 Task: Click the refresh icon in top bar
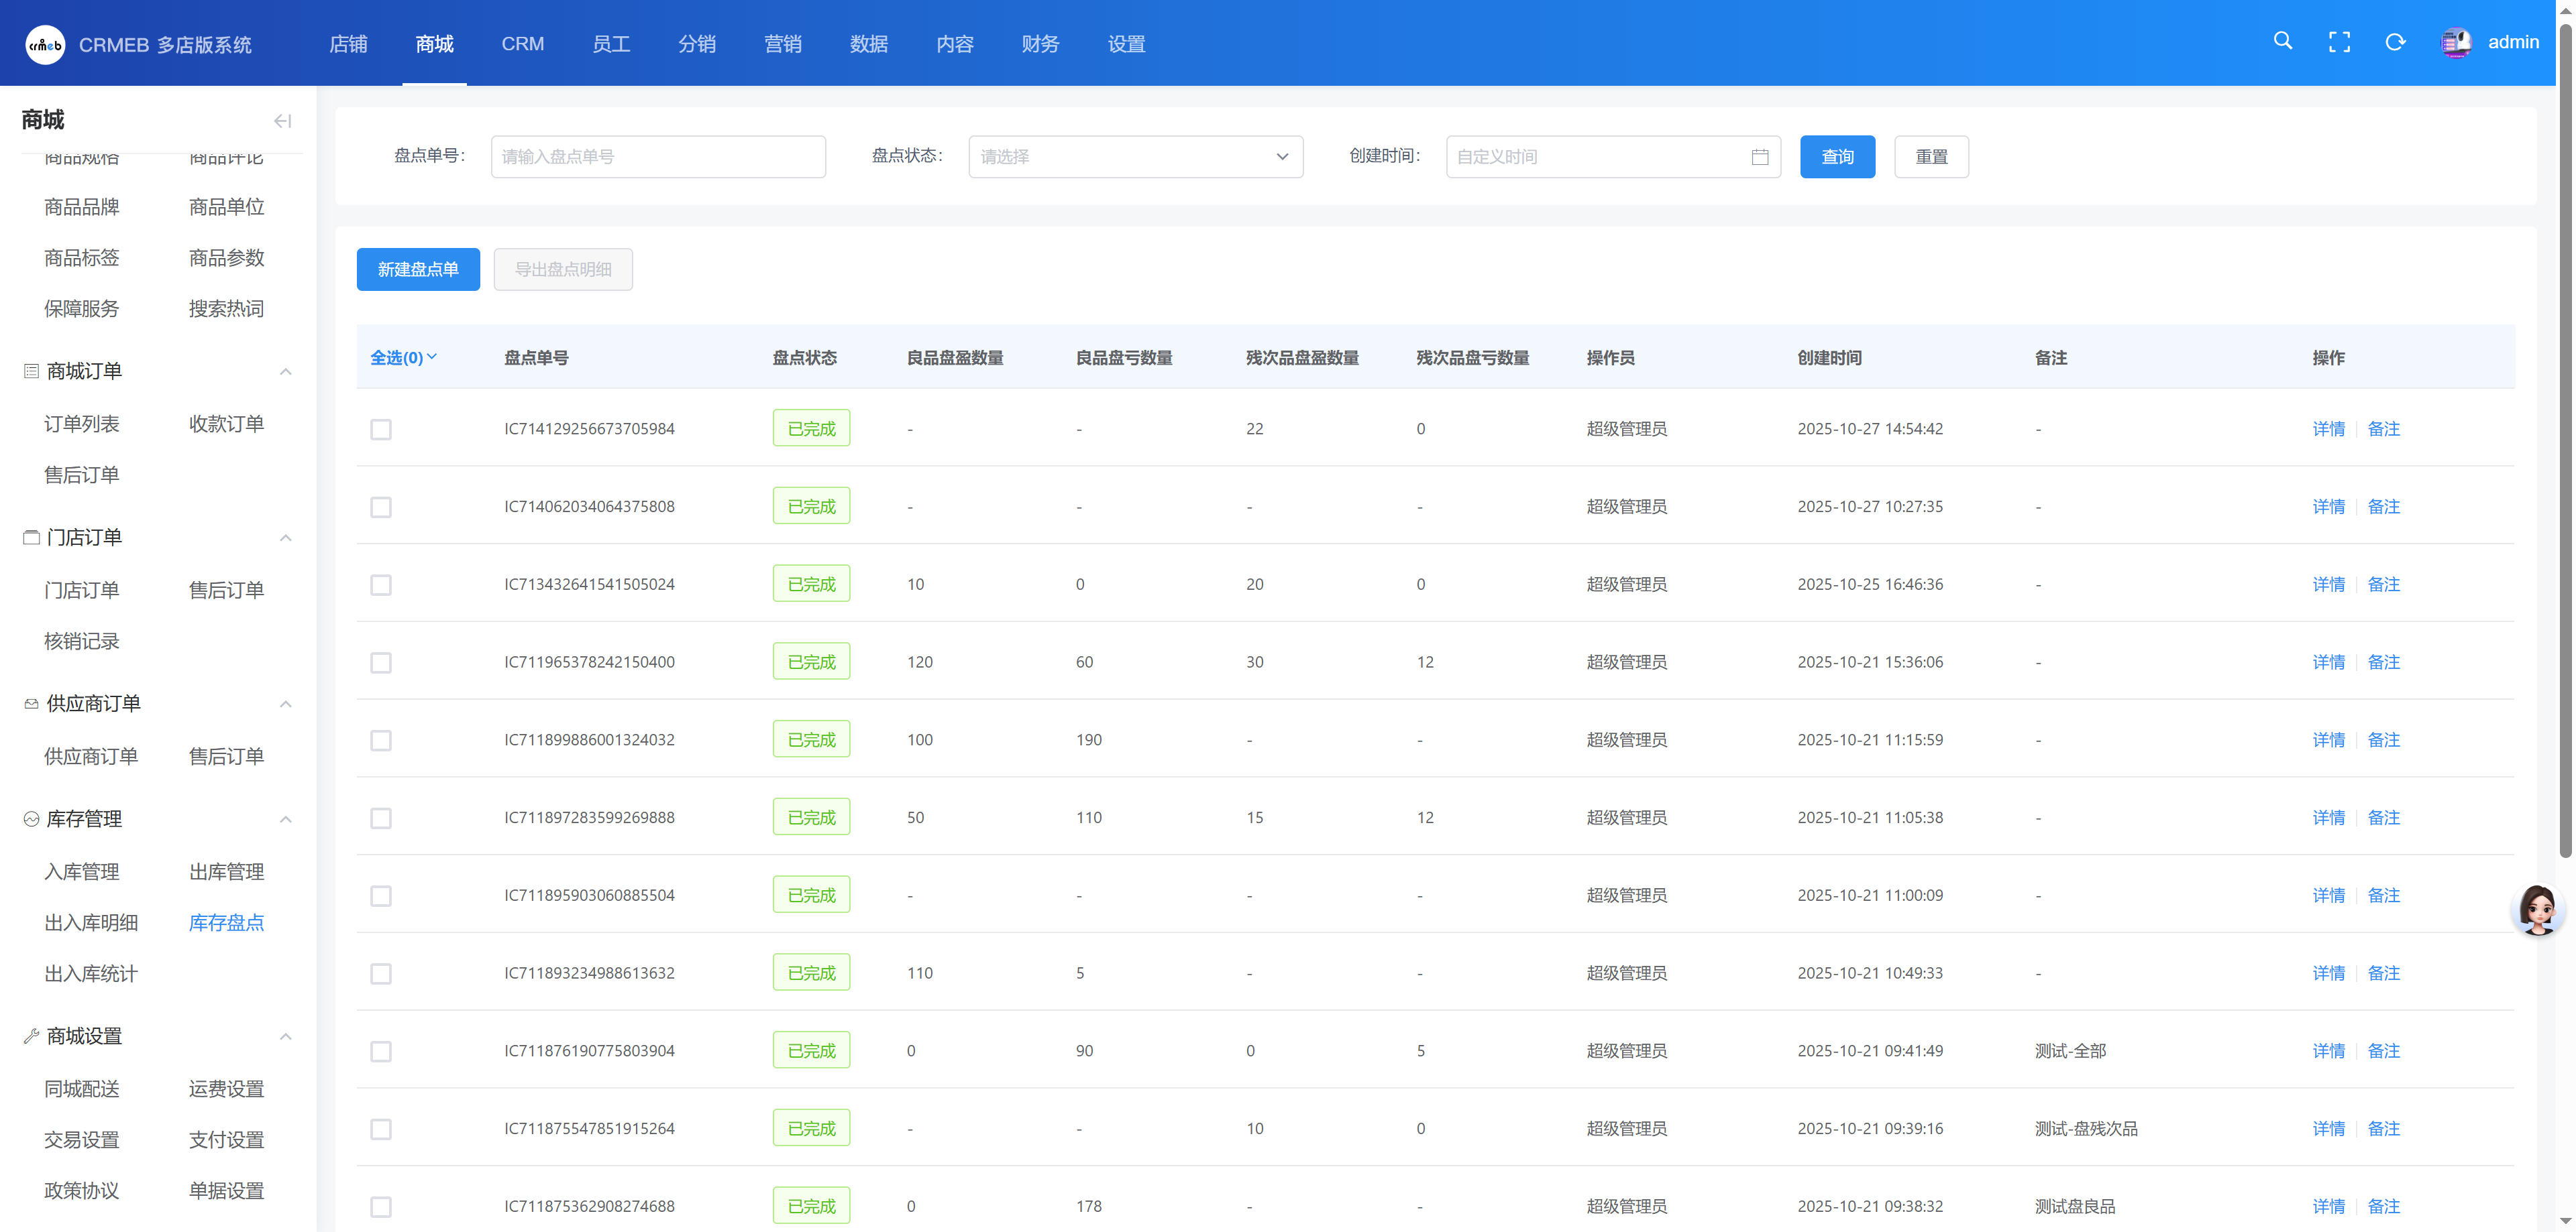tap(2395, 42)
